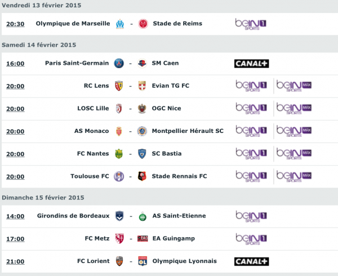This screenshot has height=276, width=338.
Task: Click beIN Sports Max logo for Lille match
Action: click(293, 108)
